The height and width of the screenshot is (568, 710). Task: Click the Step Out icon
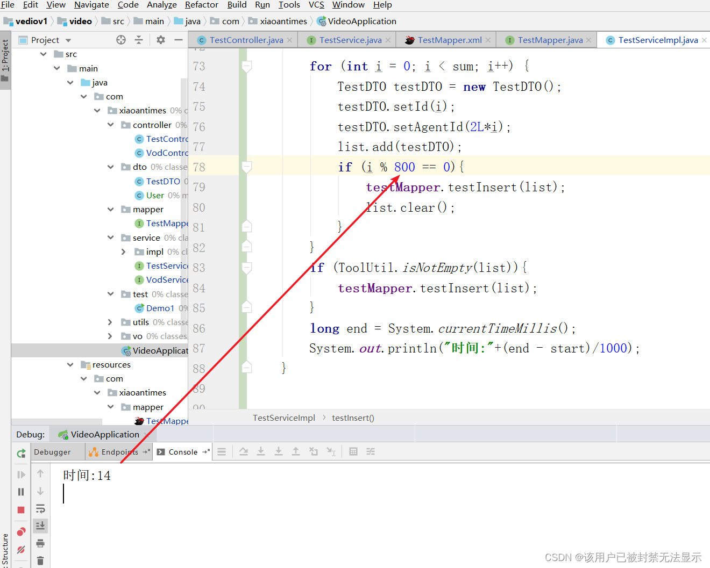point(296,451)
